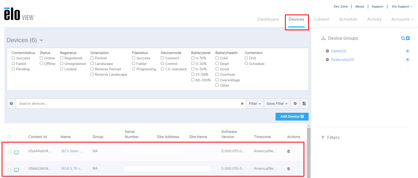Click the monitor icon for BC4.0_15 device
This screenshot has height=178, width=418.
pos(16,170)
